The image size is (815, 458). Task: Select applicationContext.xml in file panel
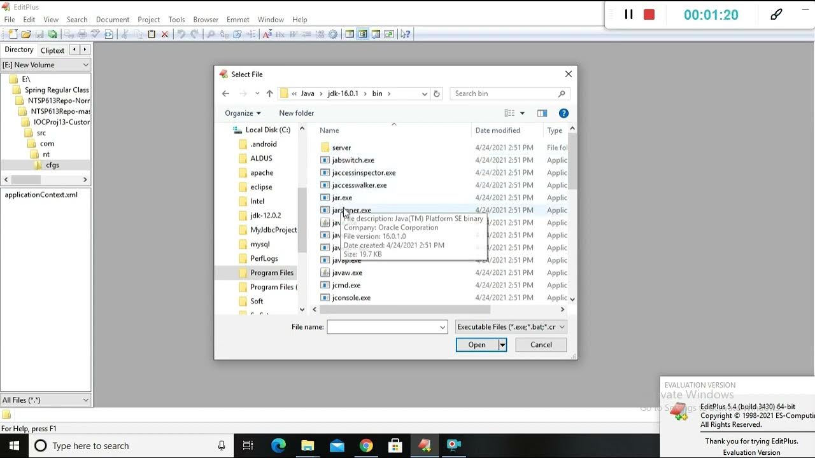click(41, 195)
